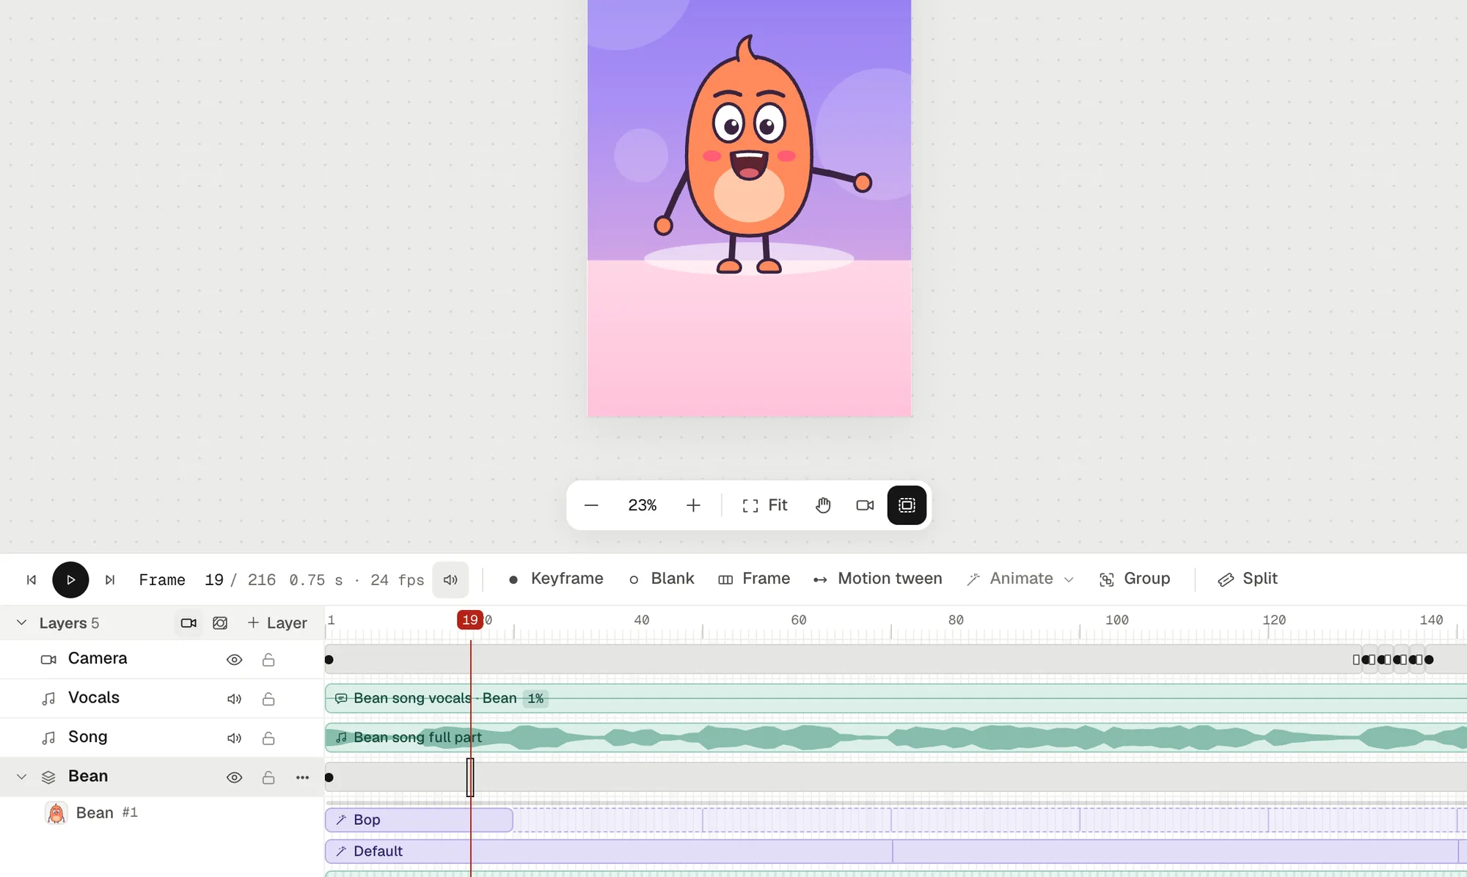Skip to the last frame
Image resolution: width=1467 pixels, height=877 pixels.
110,580
